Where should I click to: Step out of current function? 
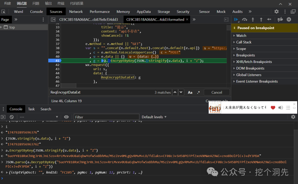click(x=261, y=19)
